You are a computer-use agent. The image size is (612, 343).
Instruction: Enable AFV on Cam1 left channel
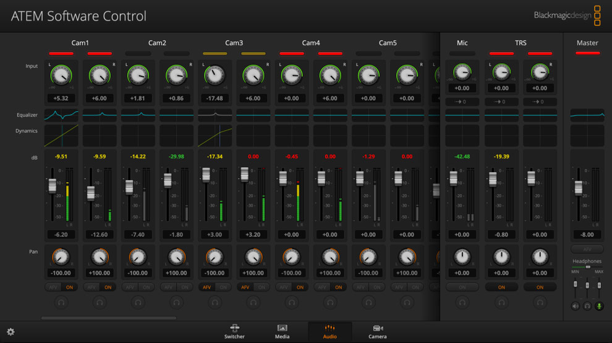pos(53,287)
